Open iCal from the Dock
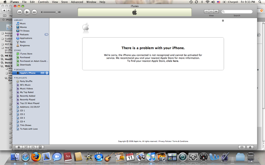The image size is (265, 165). point(130,157)
